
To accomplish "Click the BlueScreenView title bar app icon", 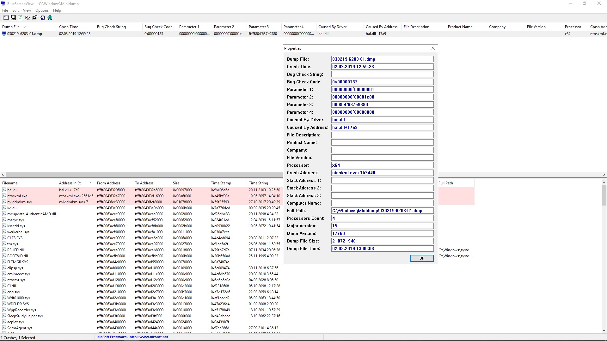I will point(3,4).
